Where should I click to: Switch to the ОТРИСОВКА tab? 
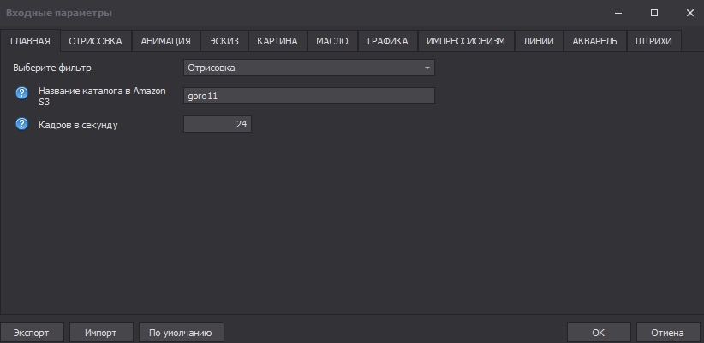pyautogui.click(x=95, y=41)
